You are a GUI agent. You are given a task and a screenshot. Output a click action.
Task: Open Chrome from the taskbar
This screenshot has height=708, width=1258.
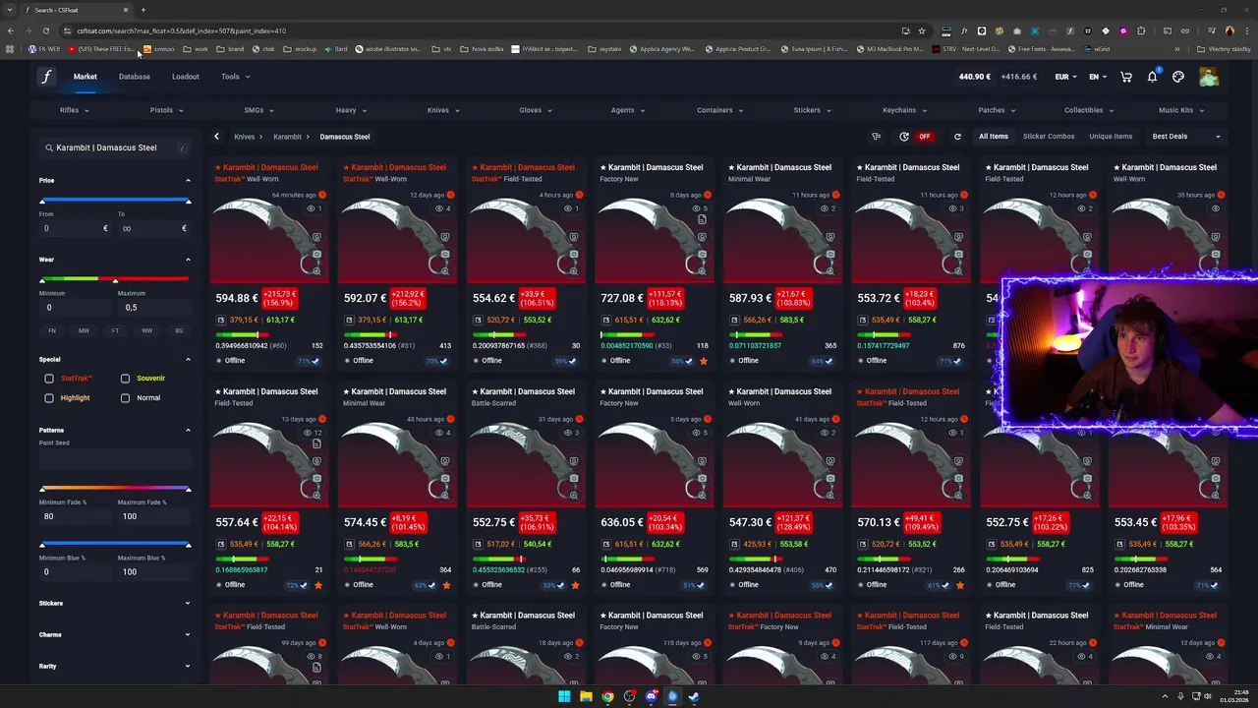pos(607,697)
